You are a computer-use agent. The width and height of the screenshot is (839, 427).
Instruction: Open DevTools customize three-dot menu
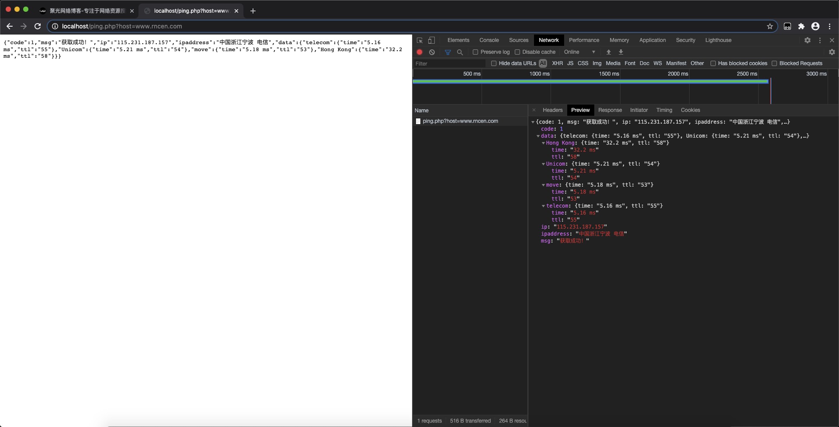pyautogui.click(x=820, y=40)
